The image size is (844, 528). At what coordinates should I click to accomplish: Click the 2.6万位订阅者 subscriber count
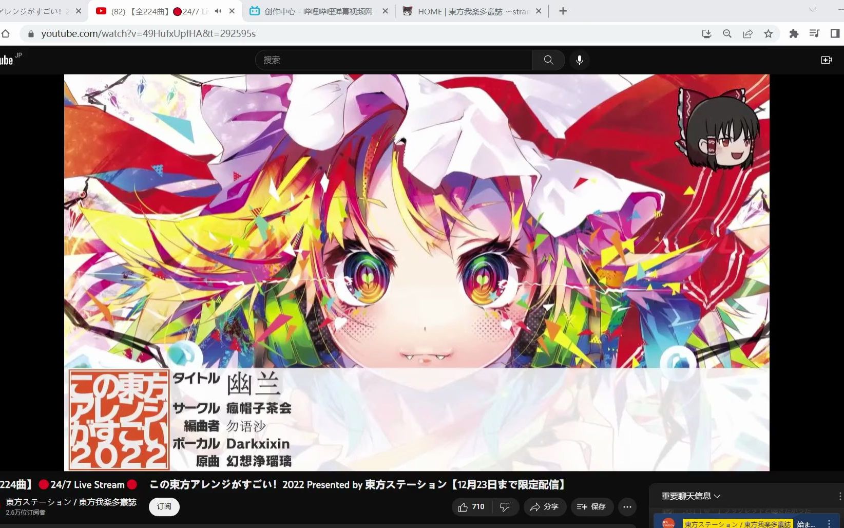point(26,513)
